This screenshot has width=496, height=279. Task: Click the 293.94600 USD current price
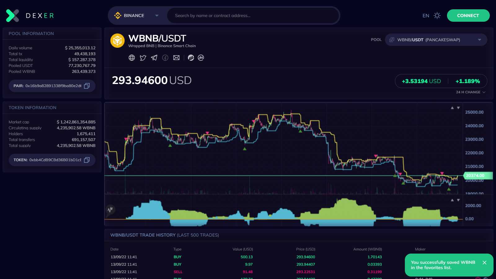(x=152, y=80)
